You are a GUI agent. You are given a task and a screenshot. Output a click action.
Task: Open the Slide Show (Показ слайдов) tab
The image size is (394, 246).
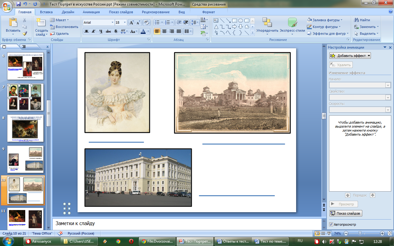click(121, 12)
